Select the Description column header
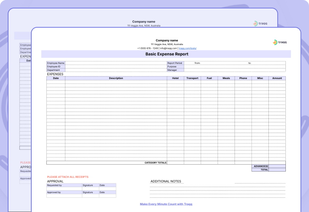309x212 pixels. (x=116, y=78)
